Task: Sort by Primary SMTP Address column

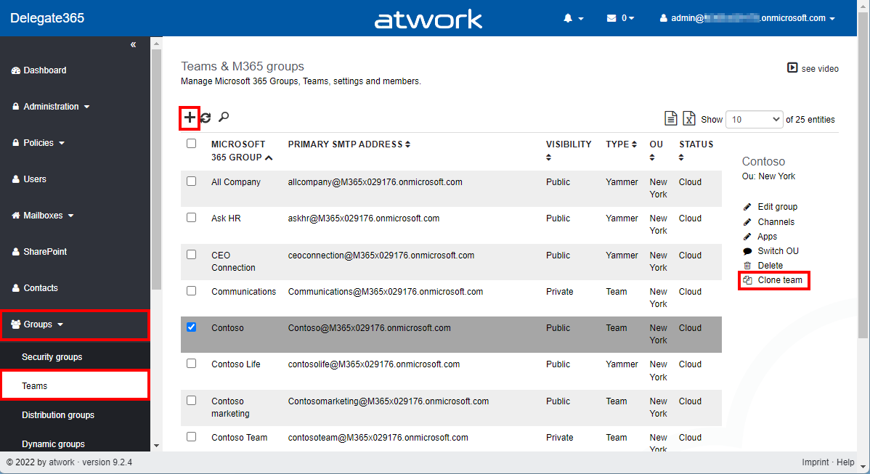Action: (349, 144)
